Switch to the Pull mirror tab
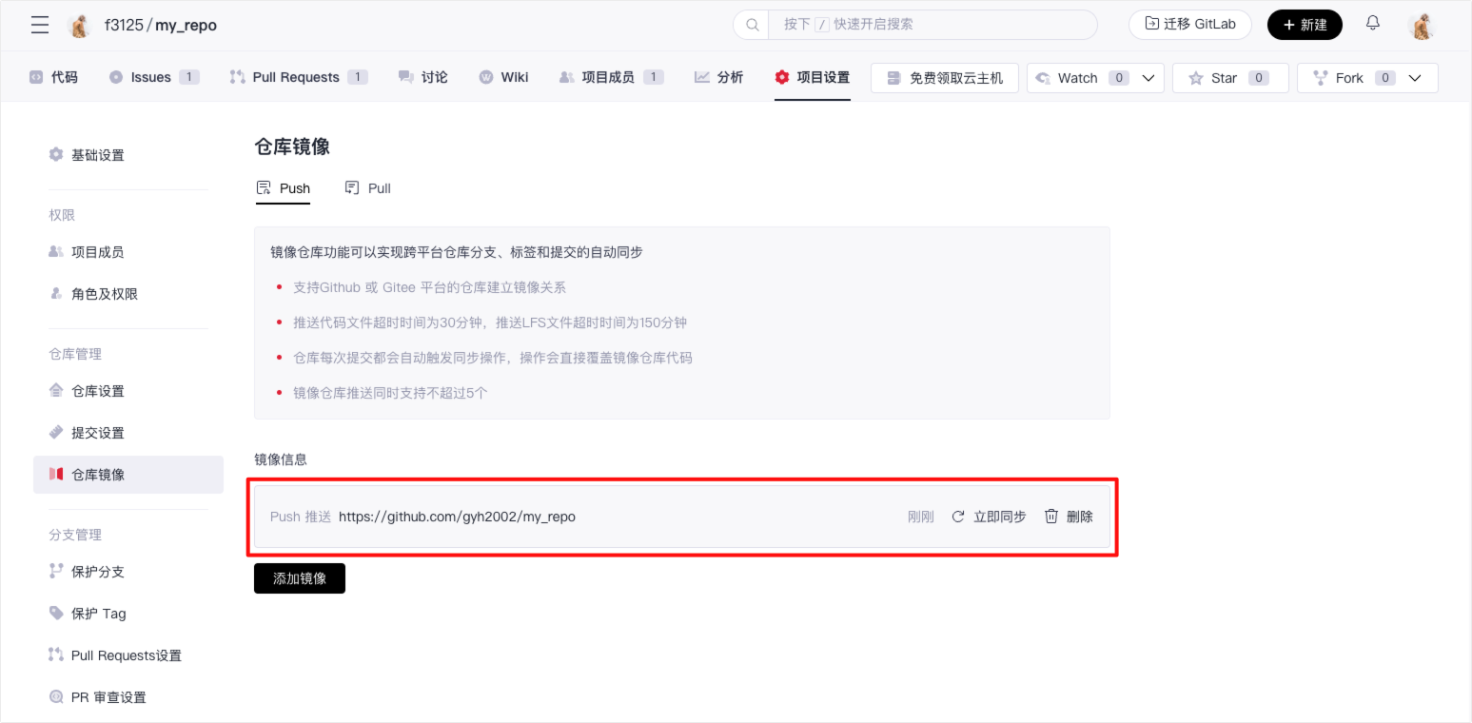This screenshot has height=723, width=1472. coord(368,188)
